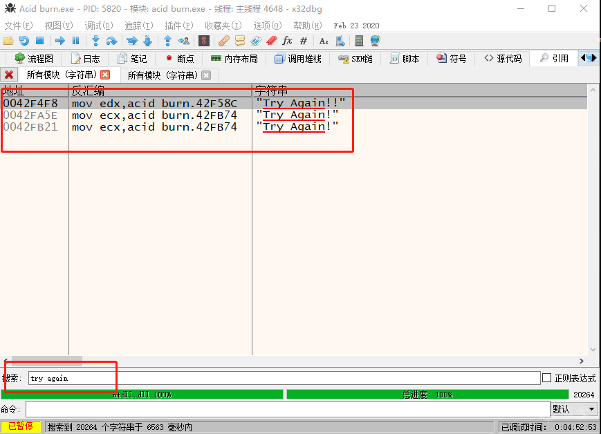Click the vertical scrollbar down arrow
Viewport: 601px width, 434px height.
[x=593, y=350]
